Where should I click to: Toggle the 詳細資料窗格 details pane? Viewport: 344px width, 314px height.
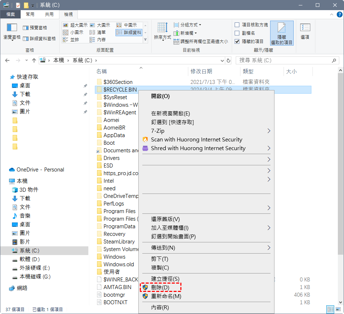[x=39, y=39]
